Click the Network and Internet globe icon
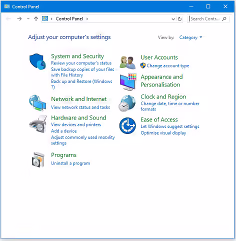This screenshot has height=241, width=236. [37, 103]
